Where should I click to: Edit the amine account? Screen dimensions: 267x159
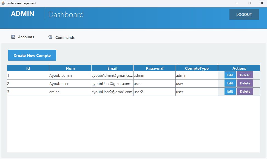[x=230, y=91]
